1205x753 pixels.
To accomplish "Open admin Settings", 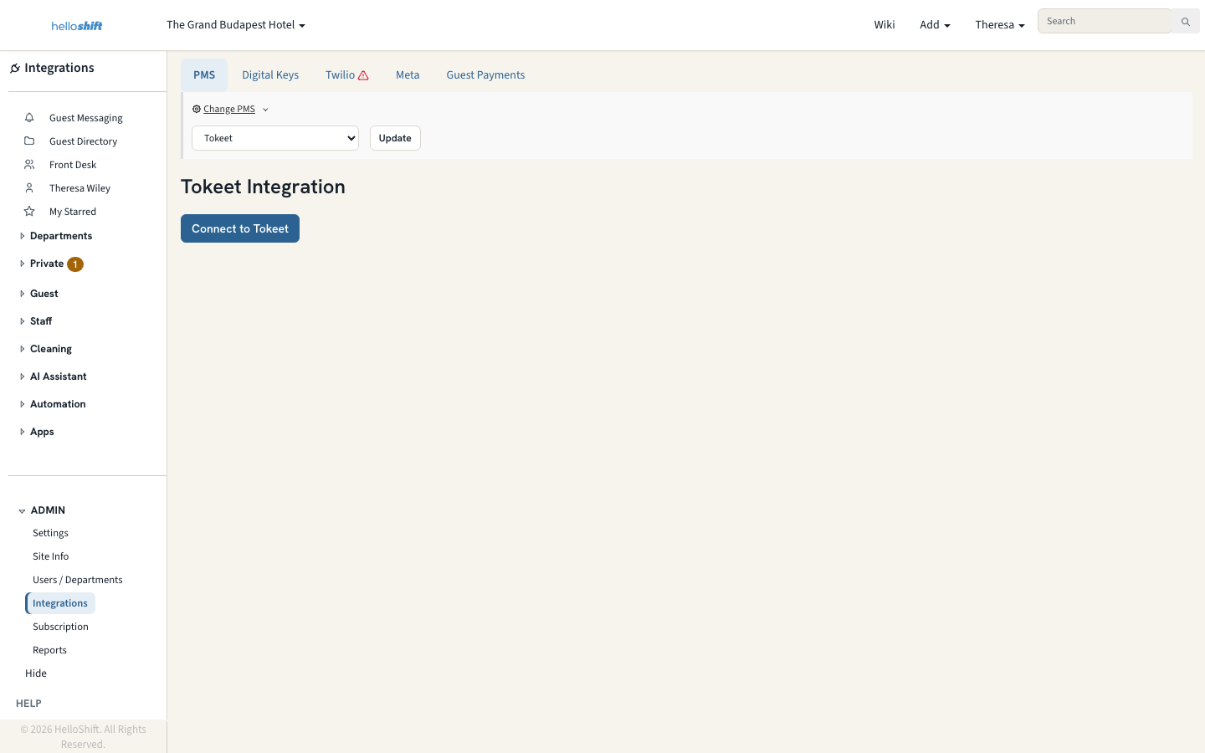I will (x=51, y=533).
